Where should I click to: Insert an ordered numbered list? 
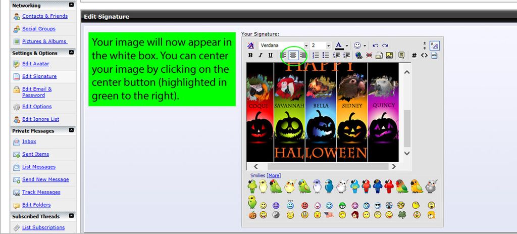pos(316,56)
